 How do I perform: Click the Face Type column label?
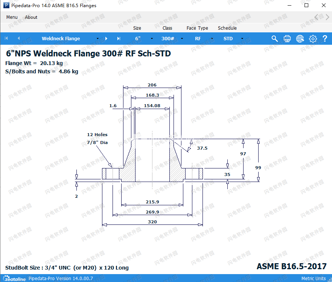pos(197,28)
